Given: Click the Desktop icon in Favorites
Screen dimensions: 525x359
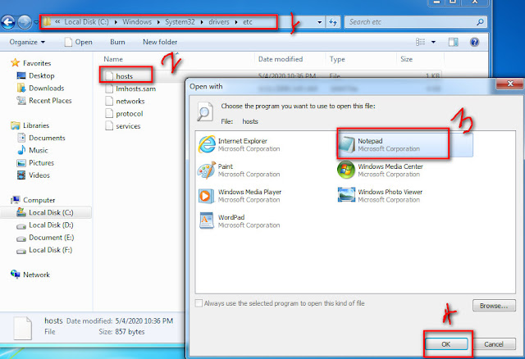Looking at the screenshot, I should pos(21,75).
